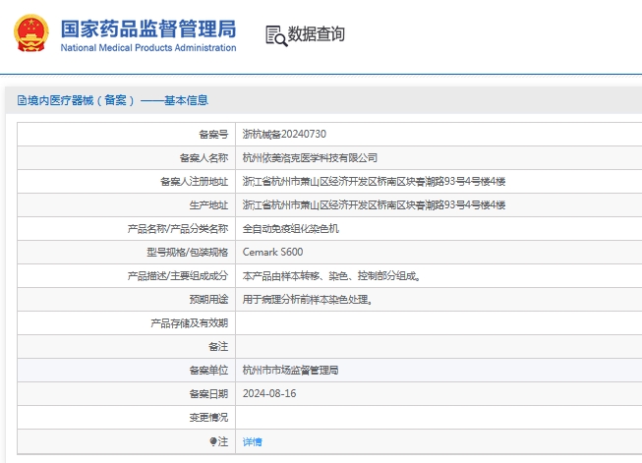Open the 详情 link
The width and height of the screenshot is (642, 463).
(253, 441)
